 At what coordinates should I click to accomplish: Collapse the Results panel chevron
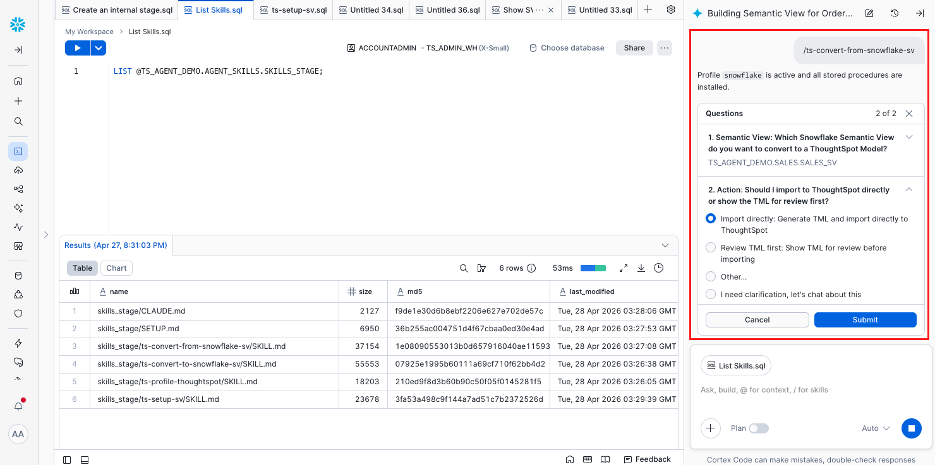tap(665, 245)
